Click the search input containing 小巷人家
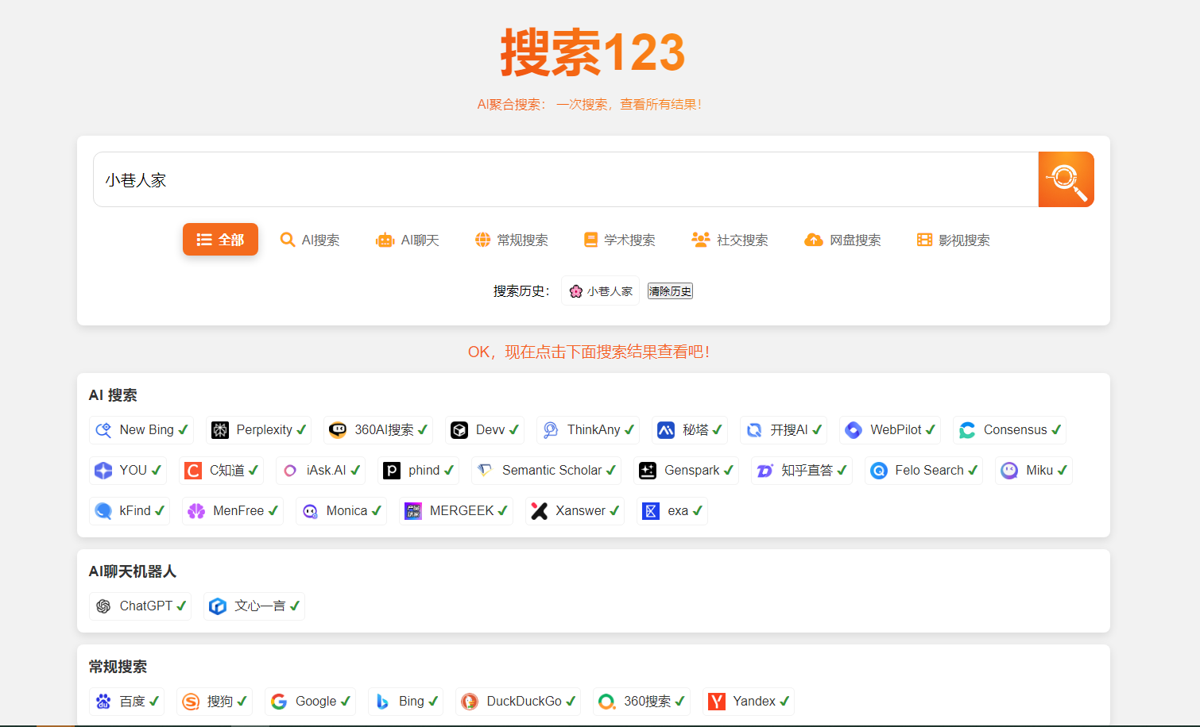 [566, 179]
